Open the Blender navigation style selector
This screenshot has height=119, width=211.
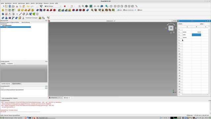tap(190, 115)
